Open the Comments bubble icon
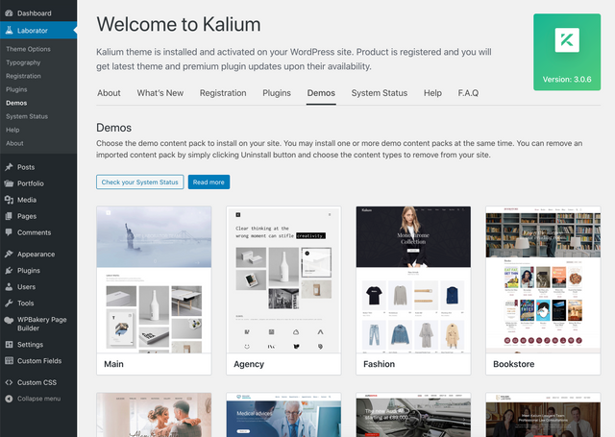Image resolution: width=615 pixels, height=437 pixels. [9, 232]
